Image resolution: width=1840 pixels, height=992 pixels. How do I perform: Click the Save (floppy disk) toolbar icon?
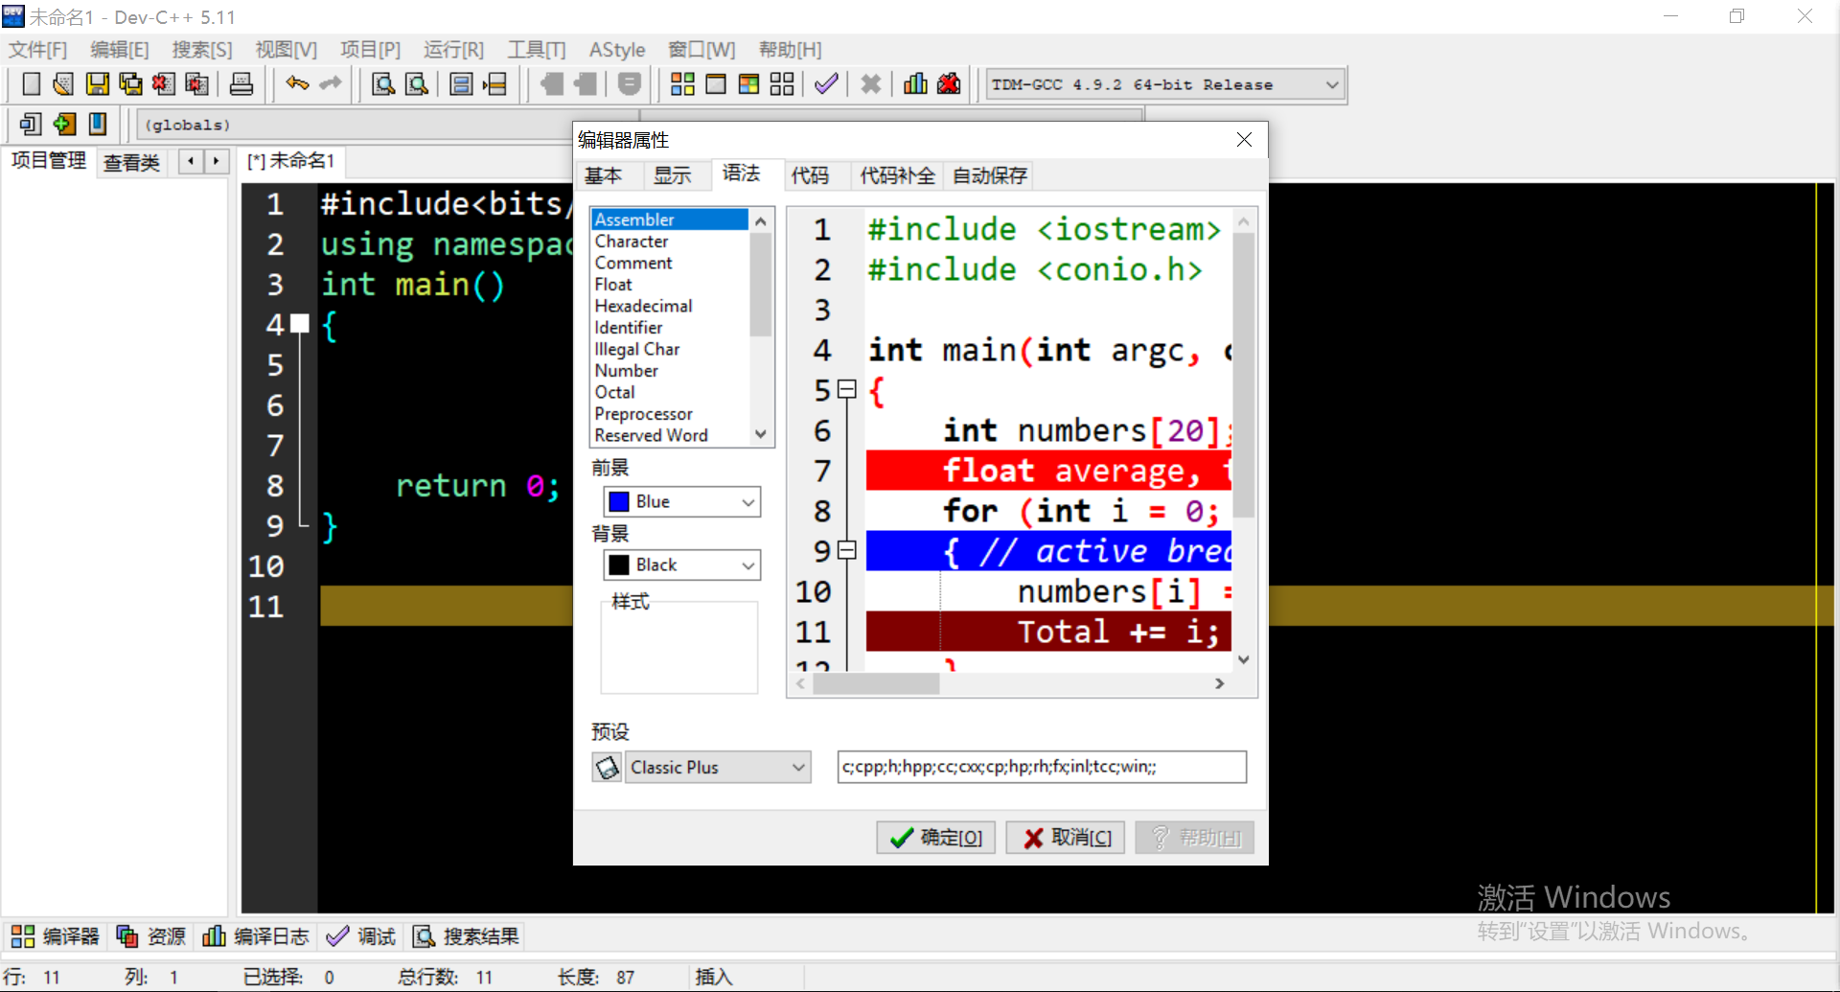pos(97,84)
